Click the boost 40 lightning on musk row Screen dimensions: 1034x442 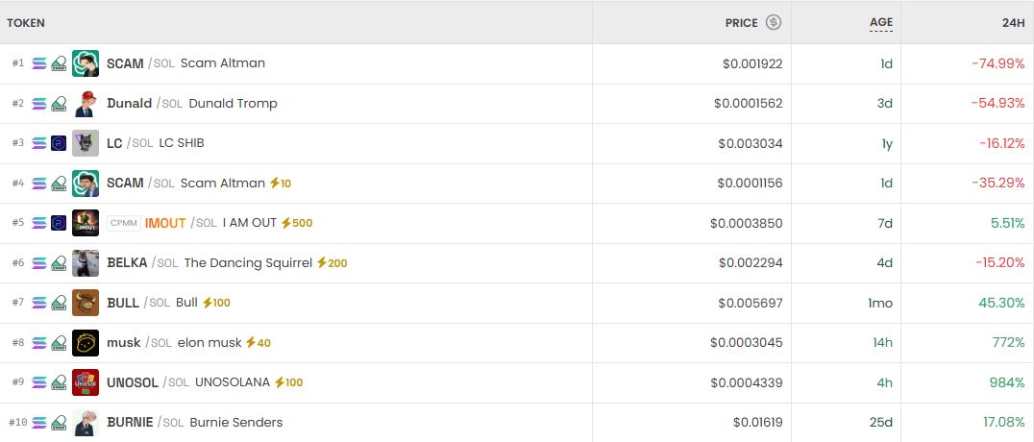pyautogui.click(x=251, y=342)
